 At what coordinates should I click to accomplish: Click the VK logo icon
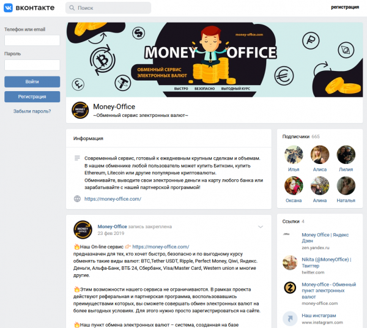pyautogui.click(x=8, y=8)
